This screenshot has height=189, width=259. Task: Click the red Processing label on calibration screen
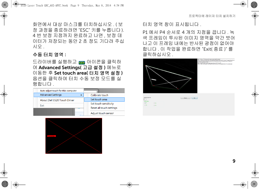[x=52, y=136]
